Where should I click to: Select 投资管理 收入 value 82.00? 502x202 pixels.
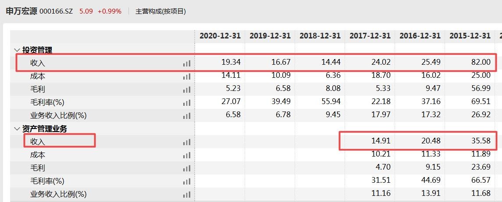point(481,62)
